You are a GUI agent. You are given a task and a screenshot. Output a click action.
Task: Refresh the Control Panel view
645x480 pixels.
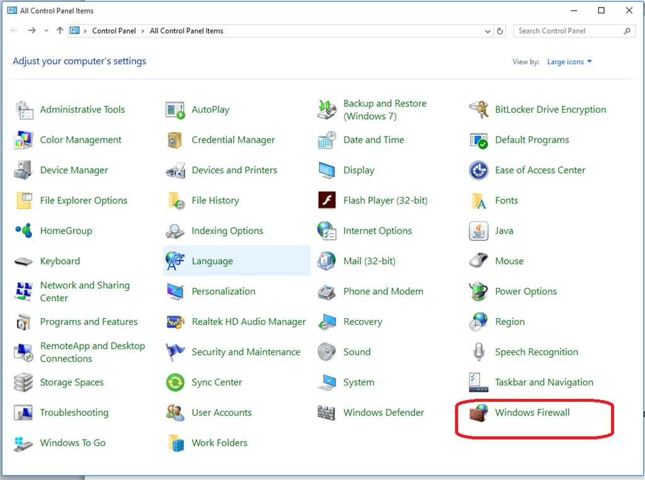click(499, 31)
